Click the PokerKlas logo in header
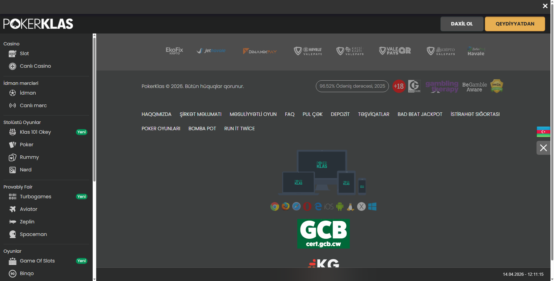The image size is (554, 281). tap(38, 24)
